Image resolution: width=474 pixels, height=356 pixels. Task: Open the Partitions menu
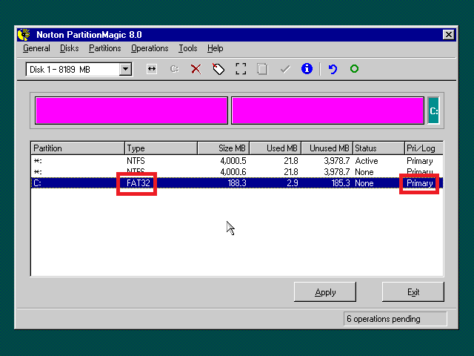pyautogui.click(x=104, y=48)
